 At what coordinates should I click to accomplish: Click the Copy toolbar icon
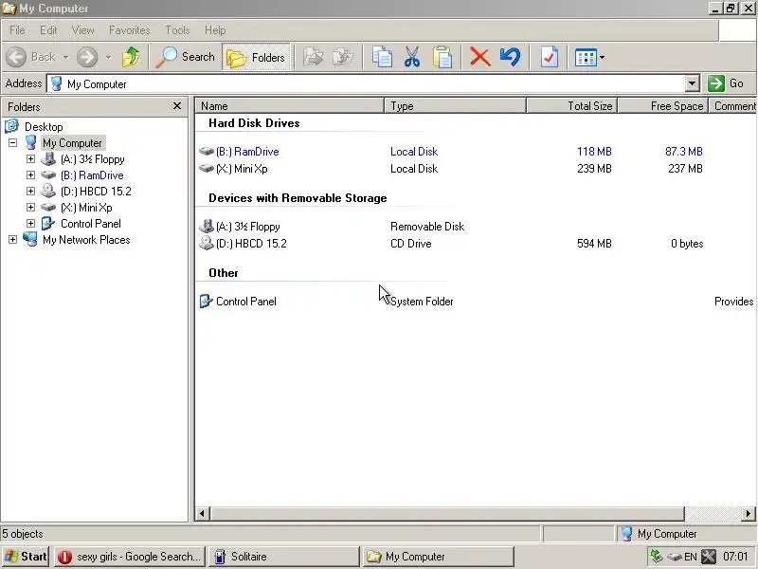382,57
